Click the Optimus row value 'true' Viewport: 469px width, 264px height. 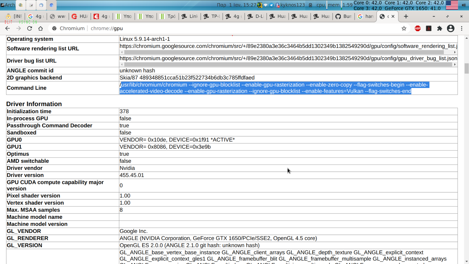pos(124,154)
